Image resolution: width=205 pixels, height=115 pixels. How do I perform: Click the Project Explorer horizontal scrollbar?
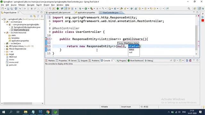(18, 103)
